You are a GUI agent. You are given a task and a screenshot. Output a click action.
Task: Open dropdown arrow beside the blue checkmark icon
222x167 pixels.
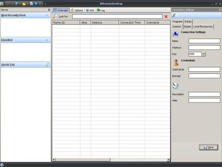click(40, 4)
